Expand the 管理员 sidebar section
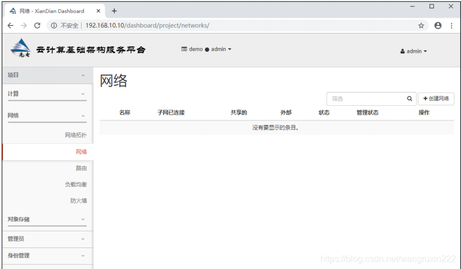The image size is (461, 269). [x=47, y=239]
